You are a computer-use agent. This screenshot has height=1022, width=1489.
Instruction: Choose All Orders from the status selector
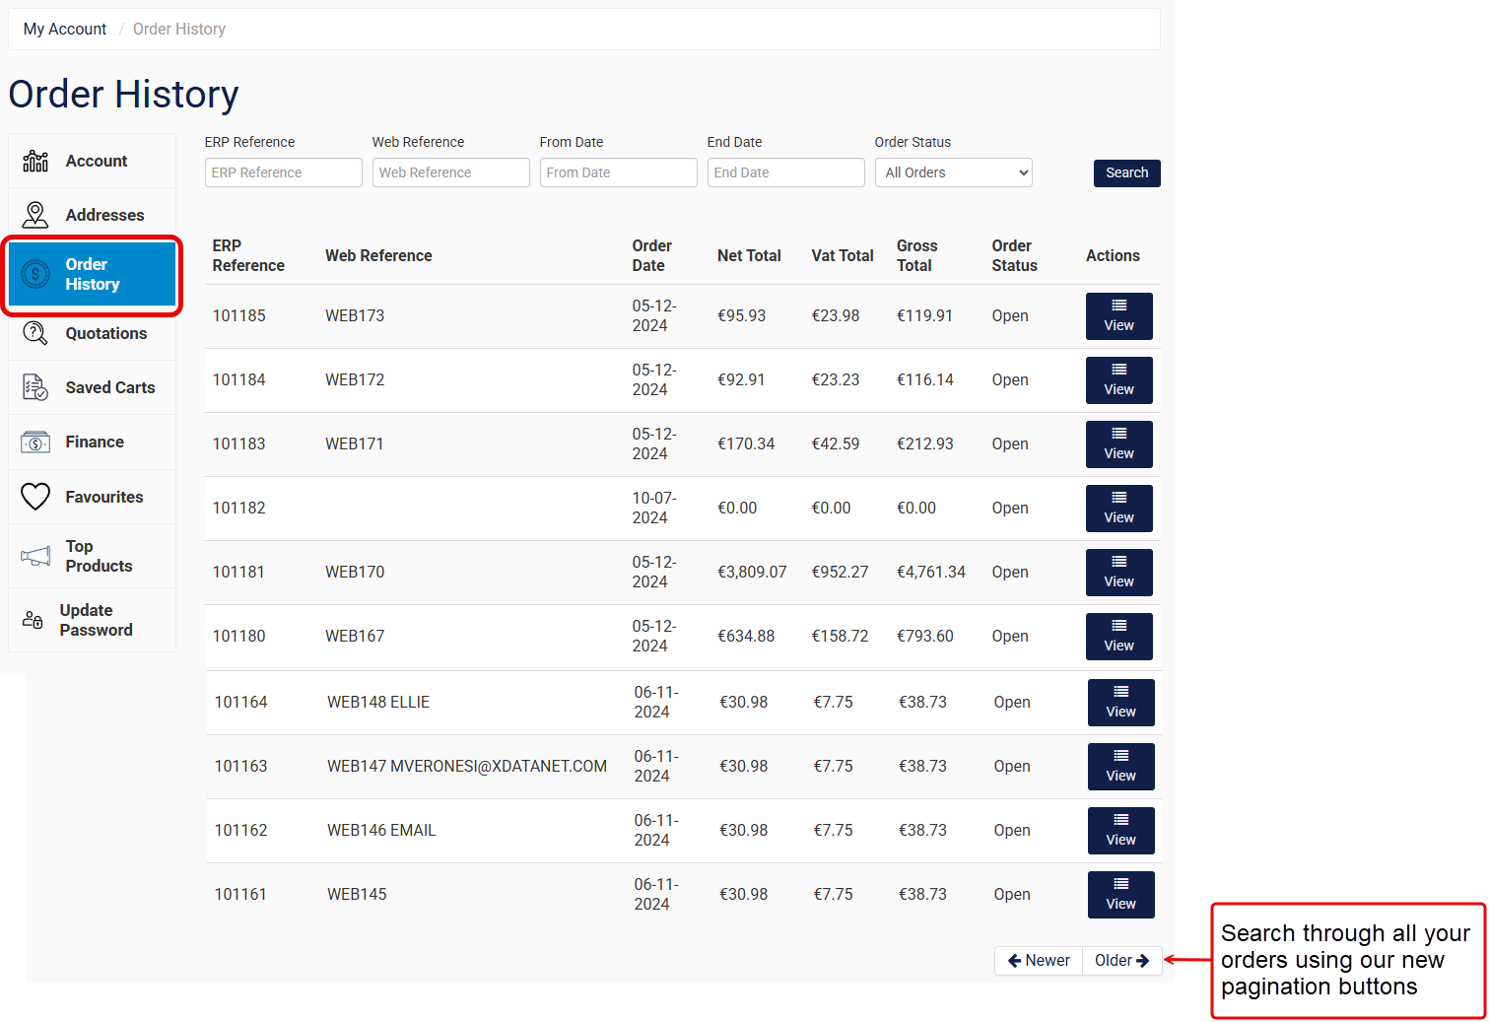pos(952,172)
